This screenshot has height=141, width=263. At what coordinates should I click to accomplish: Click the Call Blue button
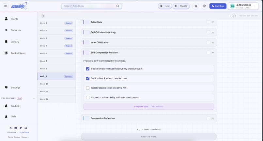click(x=218, y=6)
